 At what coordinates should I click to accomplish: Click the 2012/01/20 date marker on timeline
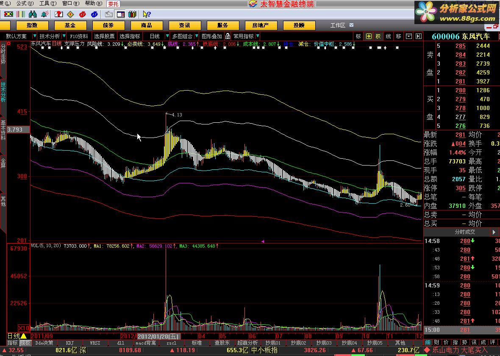(158, 336)
